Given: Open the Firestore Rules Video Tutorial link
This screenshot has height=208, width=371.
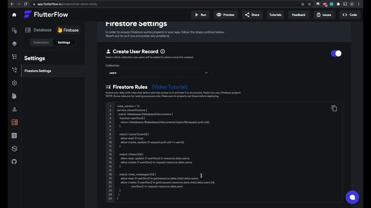Looking at the screenshot, I should pos(170,87).
